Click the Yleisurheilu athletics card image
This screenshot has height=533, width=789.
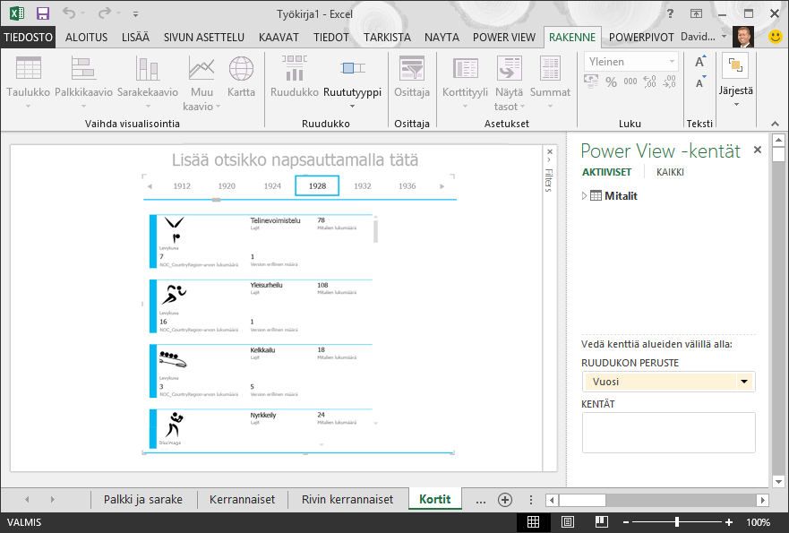click(174, 295)
